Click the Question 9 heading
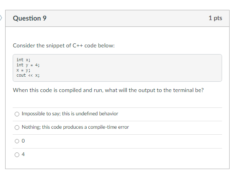This screenshot has height=173, width=247. click(30, 18)
